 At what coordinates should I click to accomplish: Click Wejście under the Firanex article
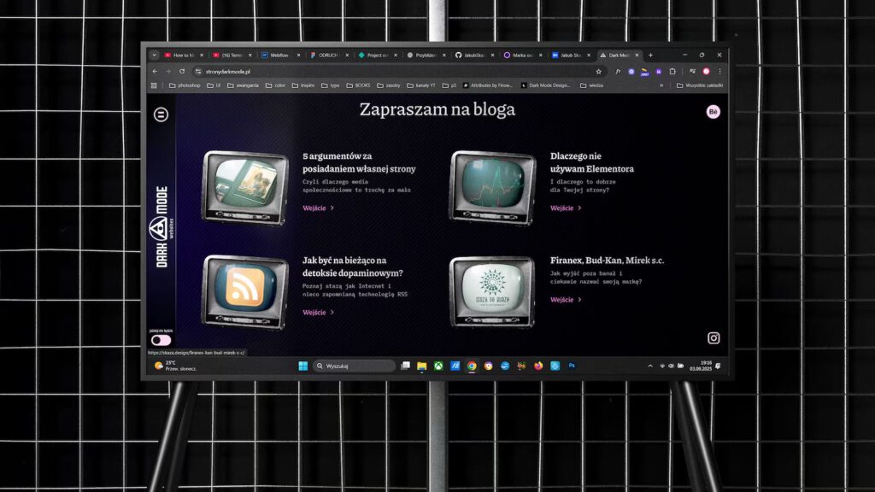click(566, 300)
